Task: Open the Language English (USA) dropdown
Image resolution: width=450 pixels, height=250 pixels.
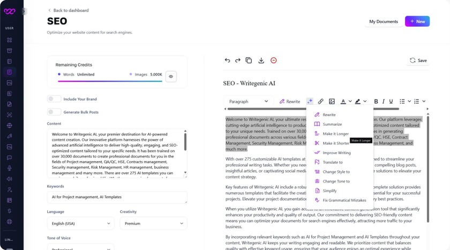Action: [x=81, y=223]
